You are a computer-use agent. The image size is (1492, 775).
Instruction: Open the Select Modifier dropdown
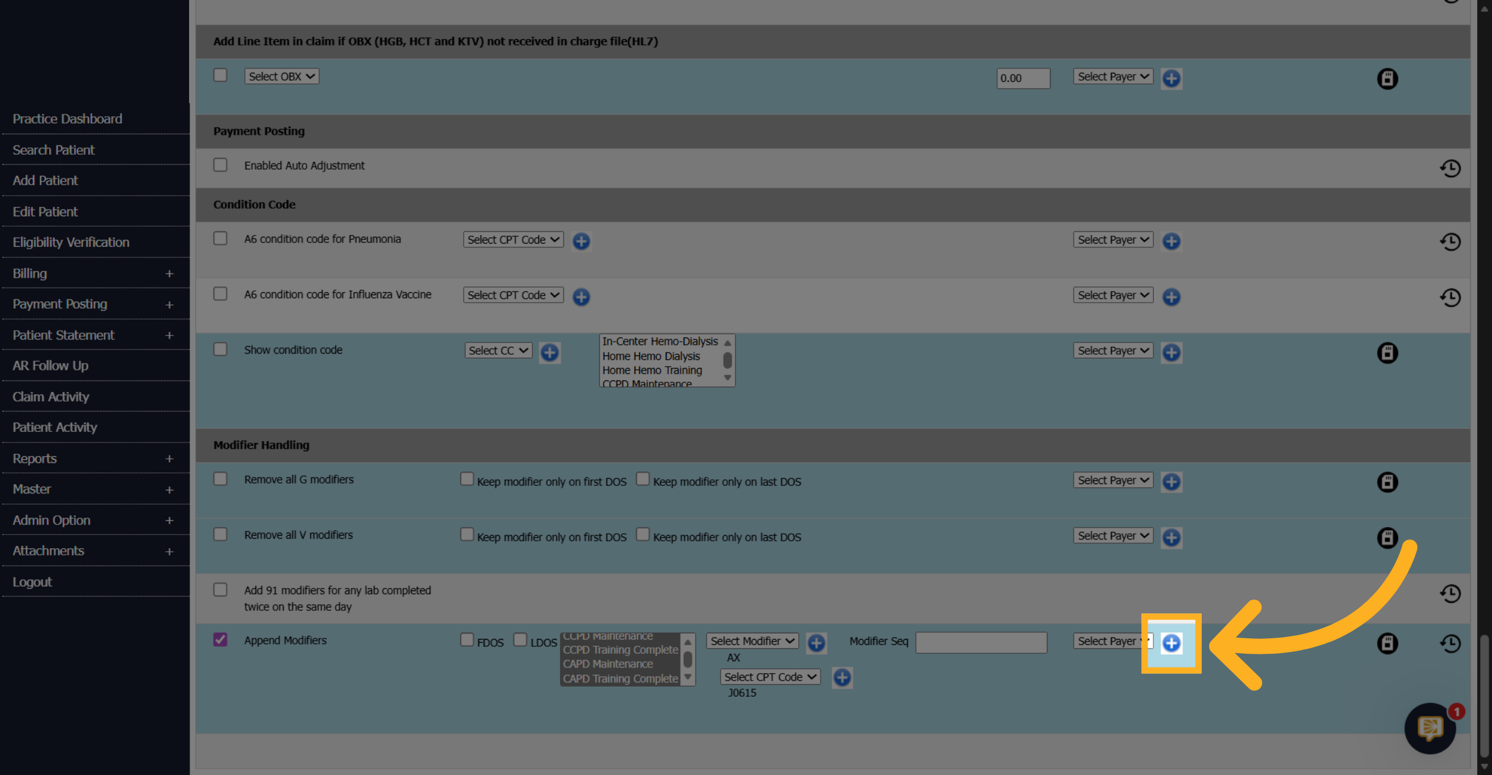point(752,641)
